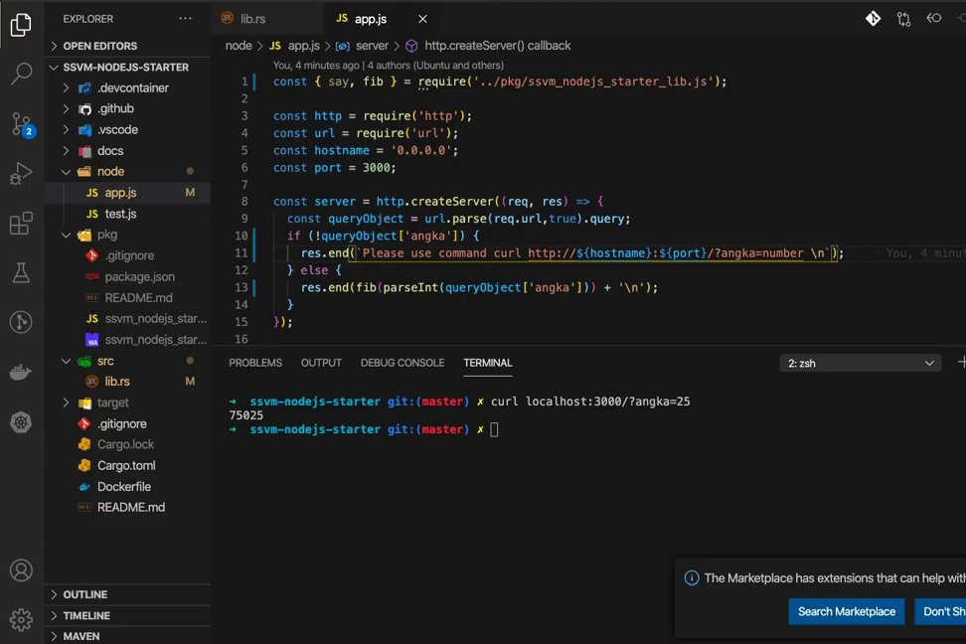Image resolution: width=966 pixels, height=644 pixels.
Task: Open the Accounts menu icon
Action: [x=21, y=570]
